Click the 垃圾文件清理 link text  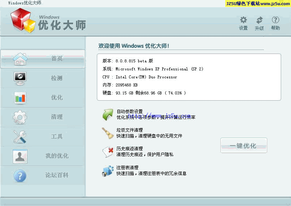coord(129,130)
